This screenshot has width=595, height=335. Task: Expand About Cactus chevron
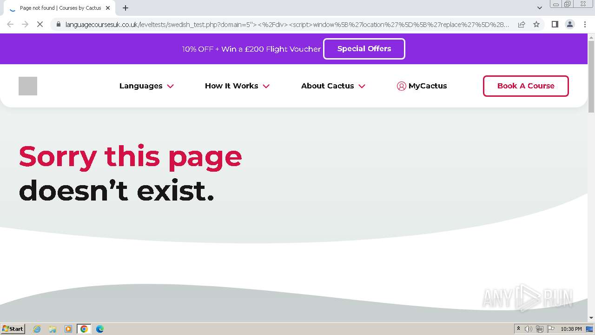(x=362, y=86)
